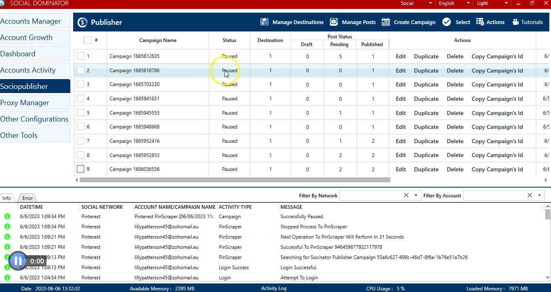The height and width of the screenshot is (292, 551).
Task: Click the Select checkmark icon
Action: coord(446,22)
